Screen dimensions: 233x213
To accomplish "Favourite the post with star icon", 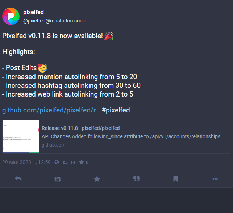I will pos(97,179).
